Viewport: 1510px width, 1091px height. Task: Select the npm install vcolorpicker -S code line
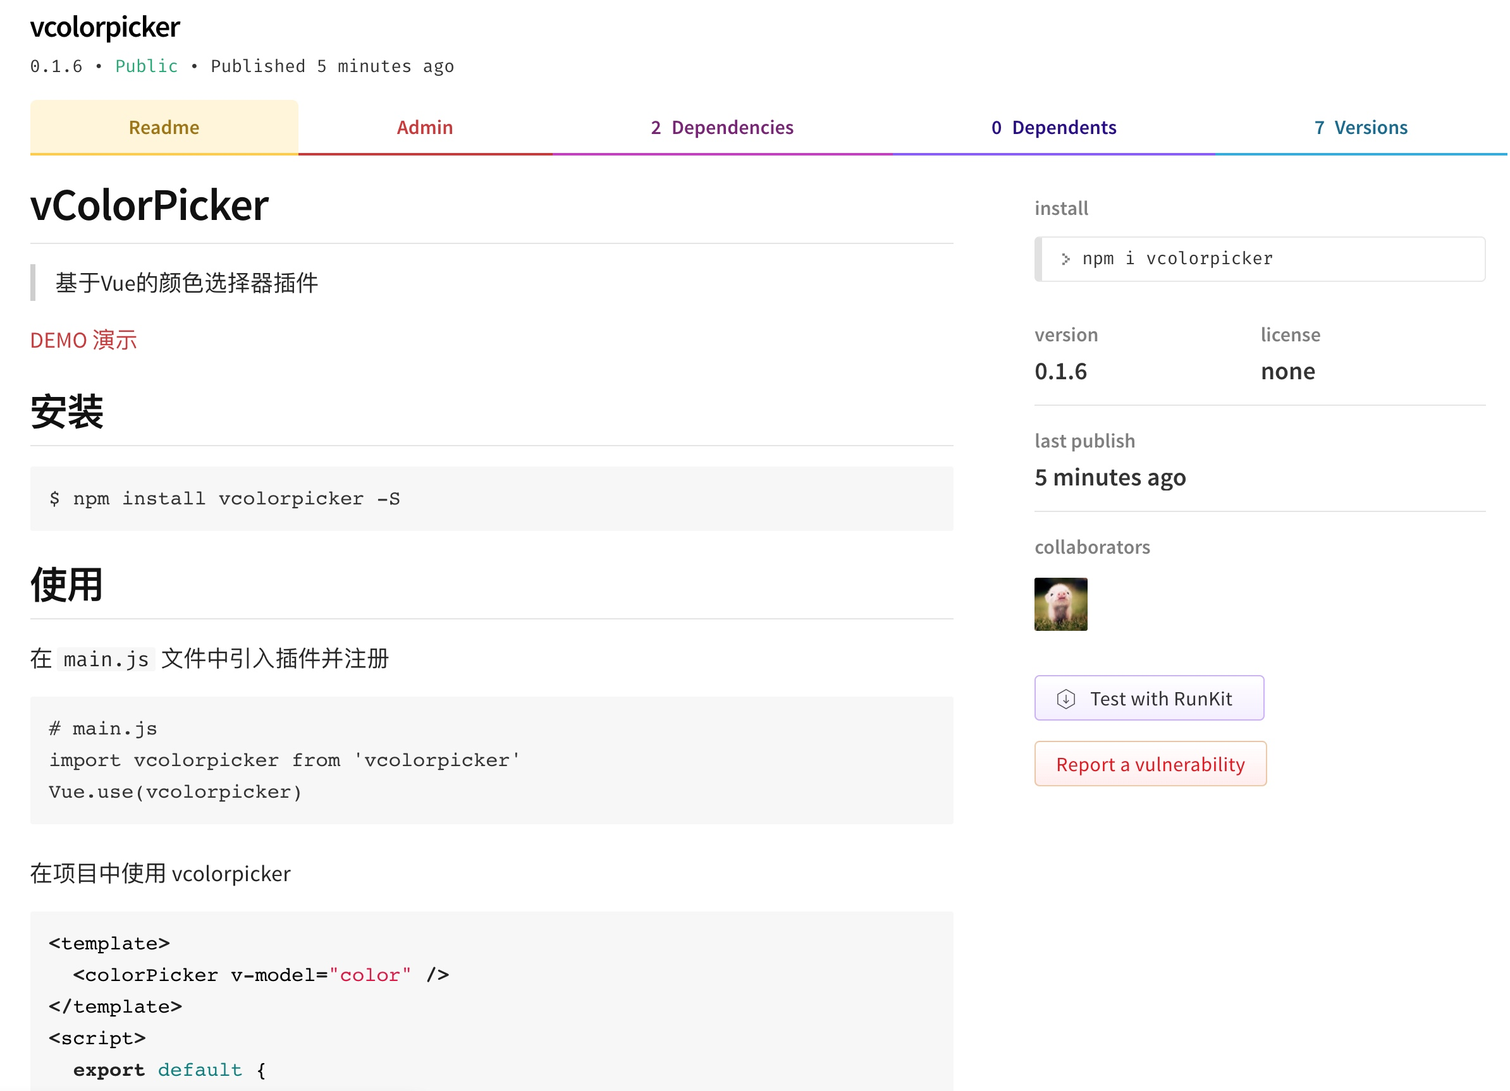point(224,499)
